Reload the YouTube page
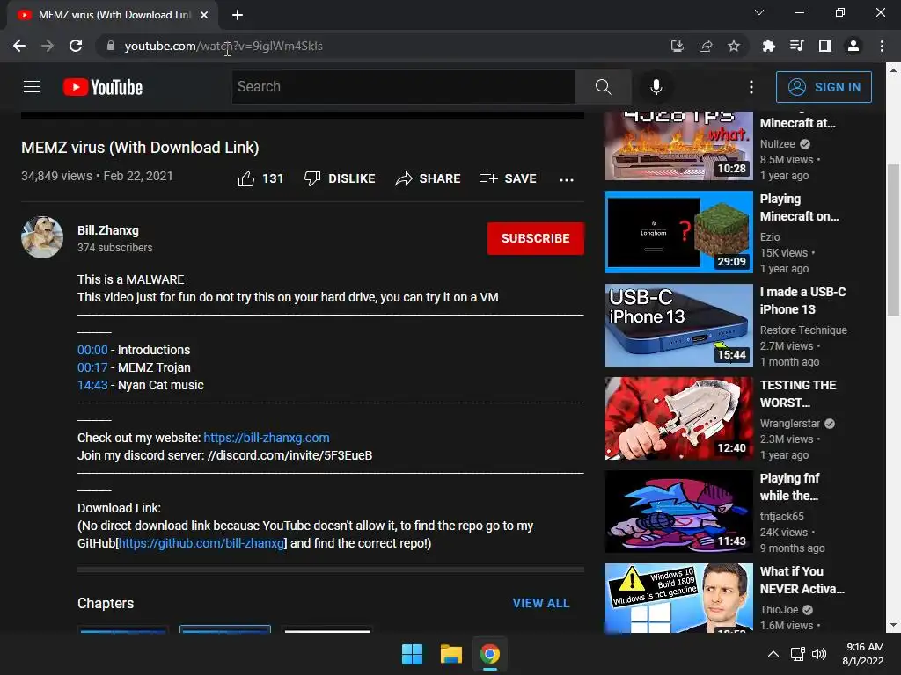901x675 pixels. click(76, 46)
